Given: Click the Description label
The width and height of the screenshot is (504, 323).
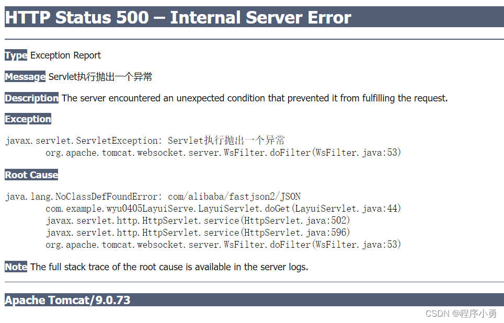Looking at the screenshot, I should 31,98.
